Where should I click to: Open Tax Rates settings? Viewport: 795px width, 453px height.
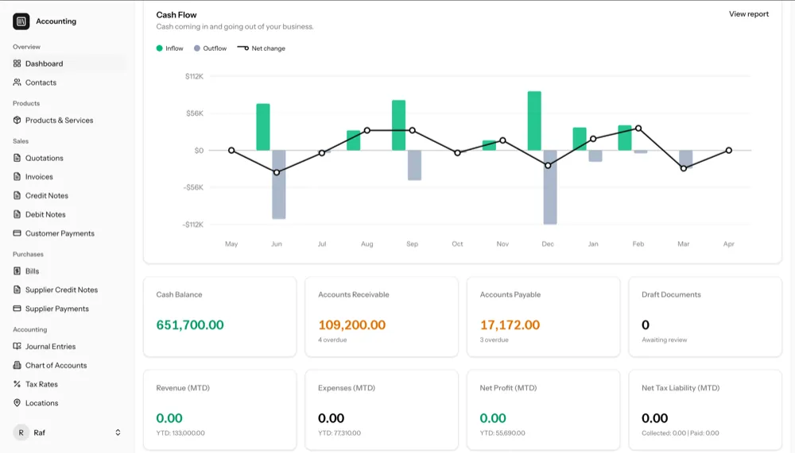click(68, 384)
